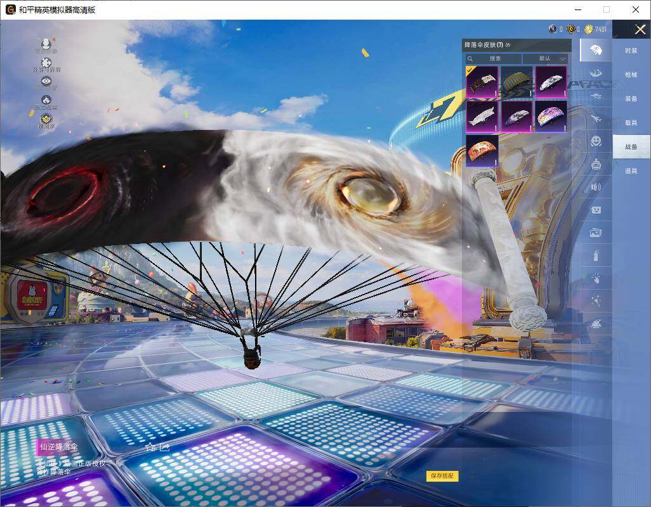Viewport: 651px width, 507px height.
Task: Toggle the eye visibility icon on the left
Action: coord(46,81)
